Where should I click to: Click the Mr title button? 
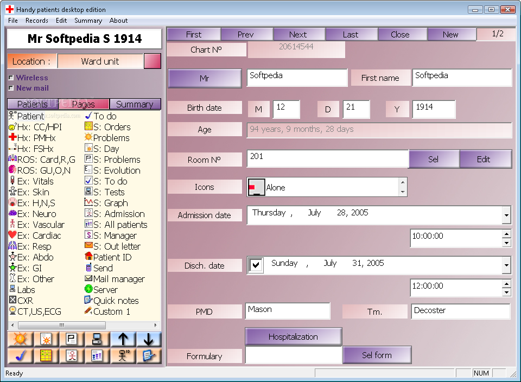pyautogui.click(x=205, y=78)
